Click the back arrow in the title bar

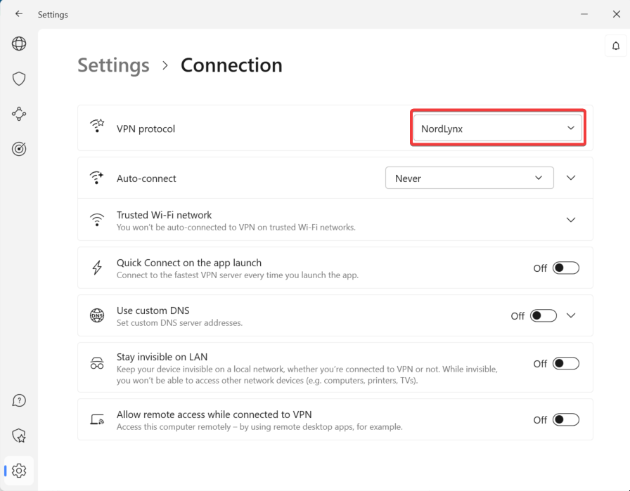18,14
